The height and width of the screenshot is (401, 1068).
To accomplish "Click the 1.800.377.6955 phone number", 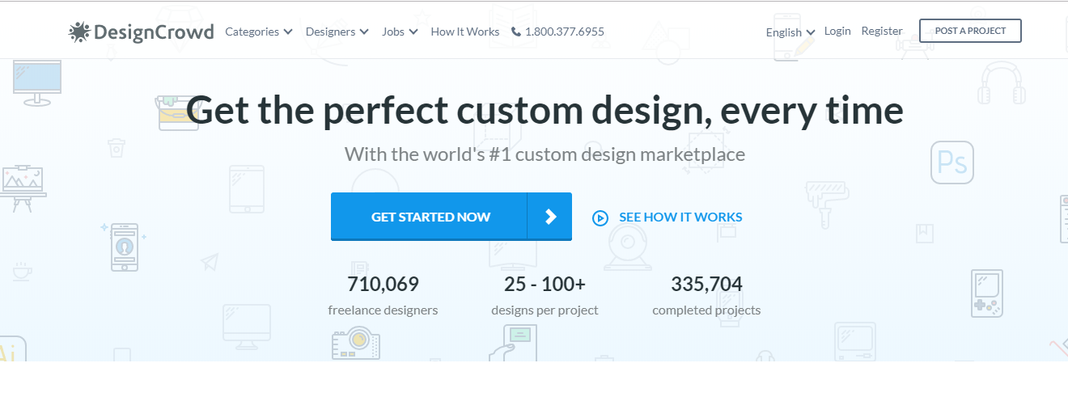I will click(x=565, y=32).
